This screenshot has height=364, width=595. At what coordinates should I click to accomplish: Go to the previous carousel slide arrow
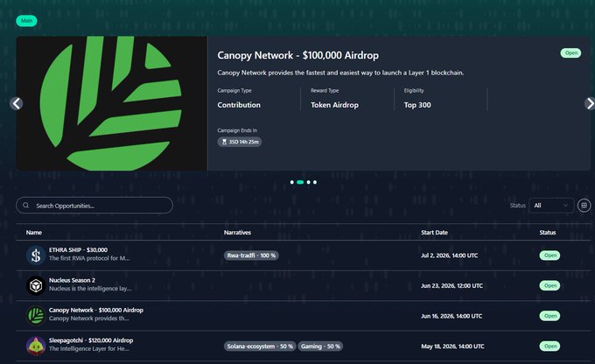point(17,103)
